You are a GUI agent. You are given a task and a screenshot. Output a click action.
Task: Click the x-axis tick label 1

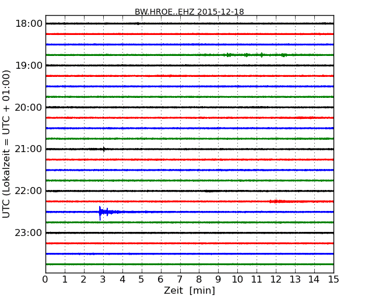pyautogui.click(x=65, y=279)
